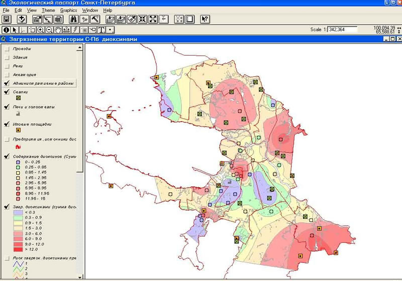
Task: Click the Save Project diskette icon
Action: [x=7, y=20]
